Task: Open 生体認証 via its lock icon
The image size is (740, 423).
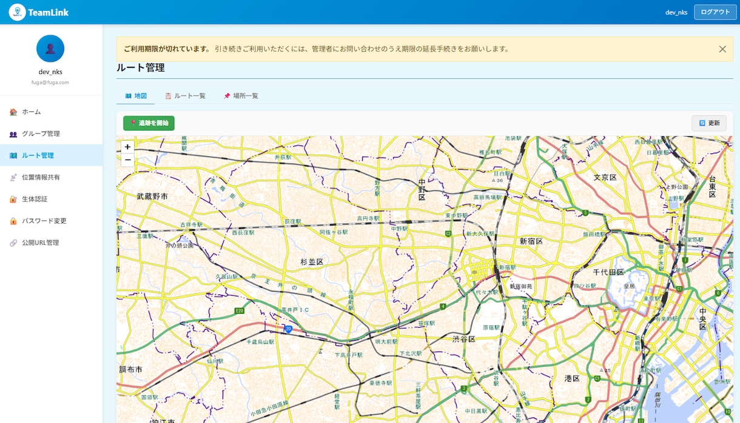Action: coord(13,199)
